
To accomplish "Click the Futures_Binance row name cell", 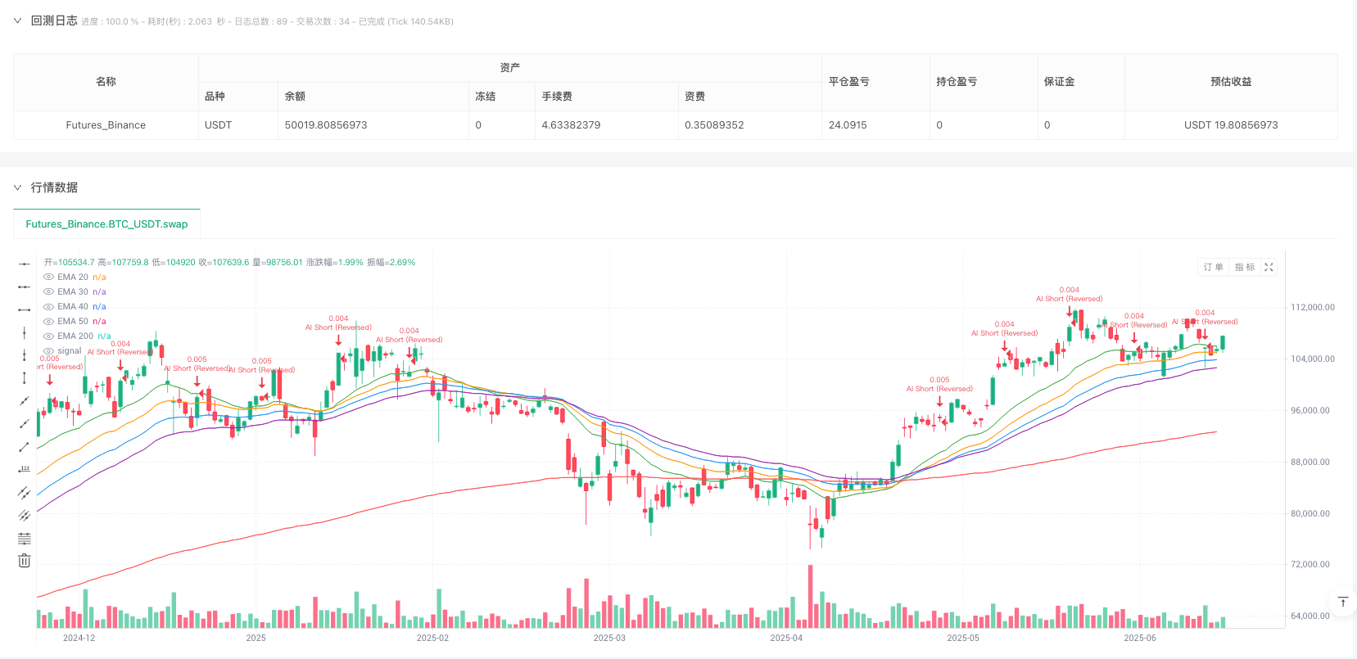I will (106, 125).
